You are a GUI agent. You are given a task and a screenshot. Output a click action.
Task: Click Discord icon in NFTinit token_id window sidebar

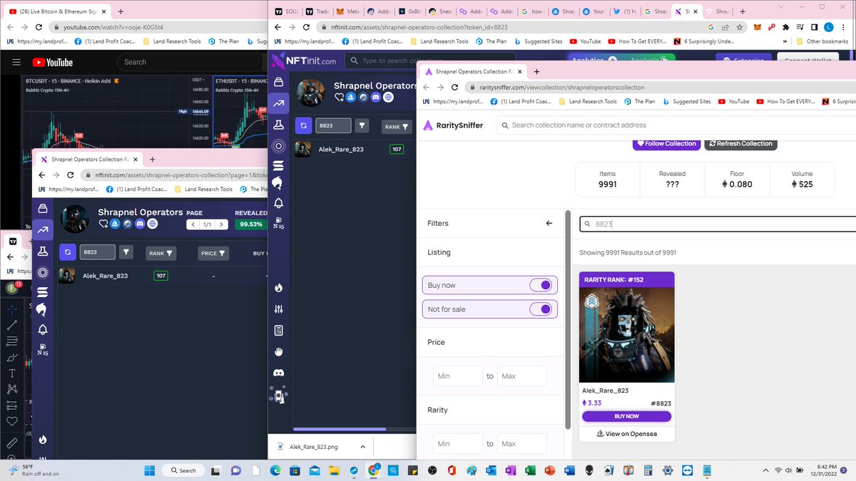coord(278,373)
